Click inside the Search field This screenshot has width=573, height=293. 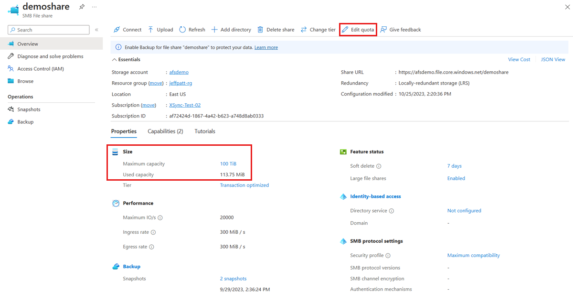[48, 30]
